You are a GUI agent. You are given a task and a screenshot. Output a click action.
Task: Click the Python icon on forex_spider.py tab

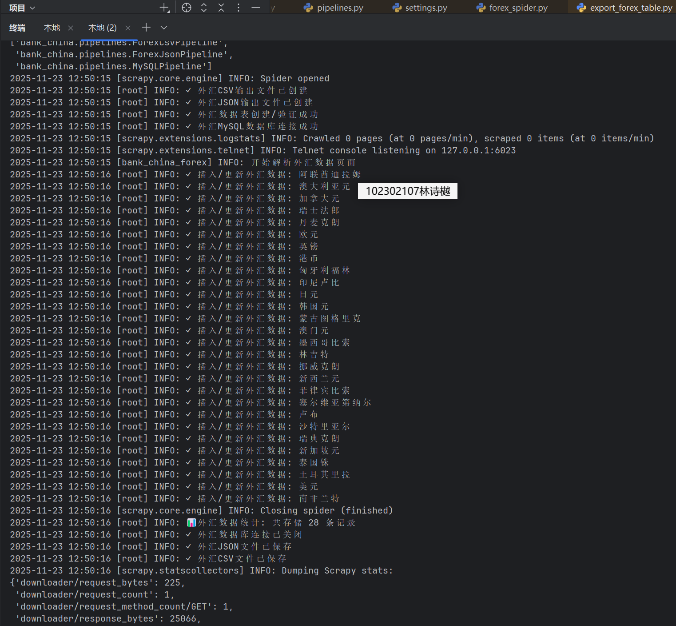(x=481, y=8)
